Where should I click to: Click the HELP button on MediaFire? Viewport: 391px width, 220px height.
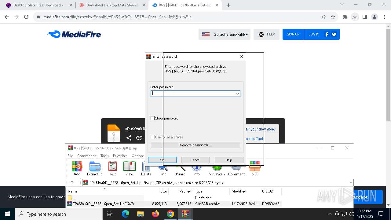[266, 34]
